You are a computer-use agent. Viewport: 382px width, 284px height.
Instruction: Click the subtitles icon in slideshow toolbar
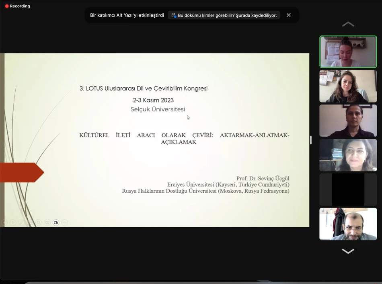[47, 222]
